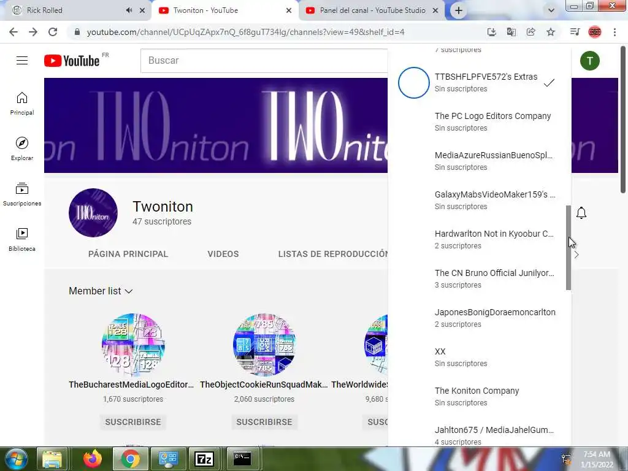
Task: Open the media control icon in Chrome toolbar
Action: pos(575,32)
